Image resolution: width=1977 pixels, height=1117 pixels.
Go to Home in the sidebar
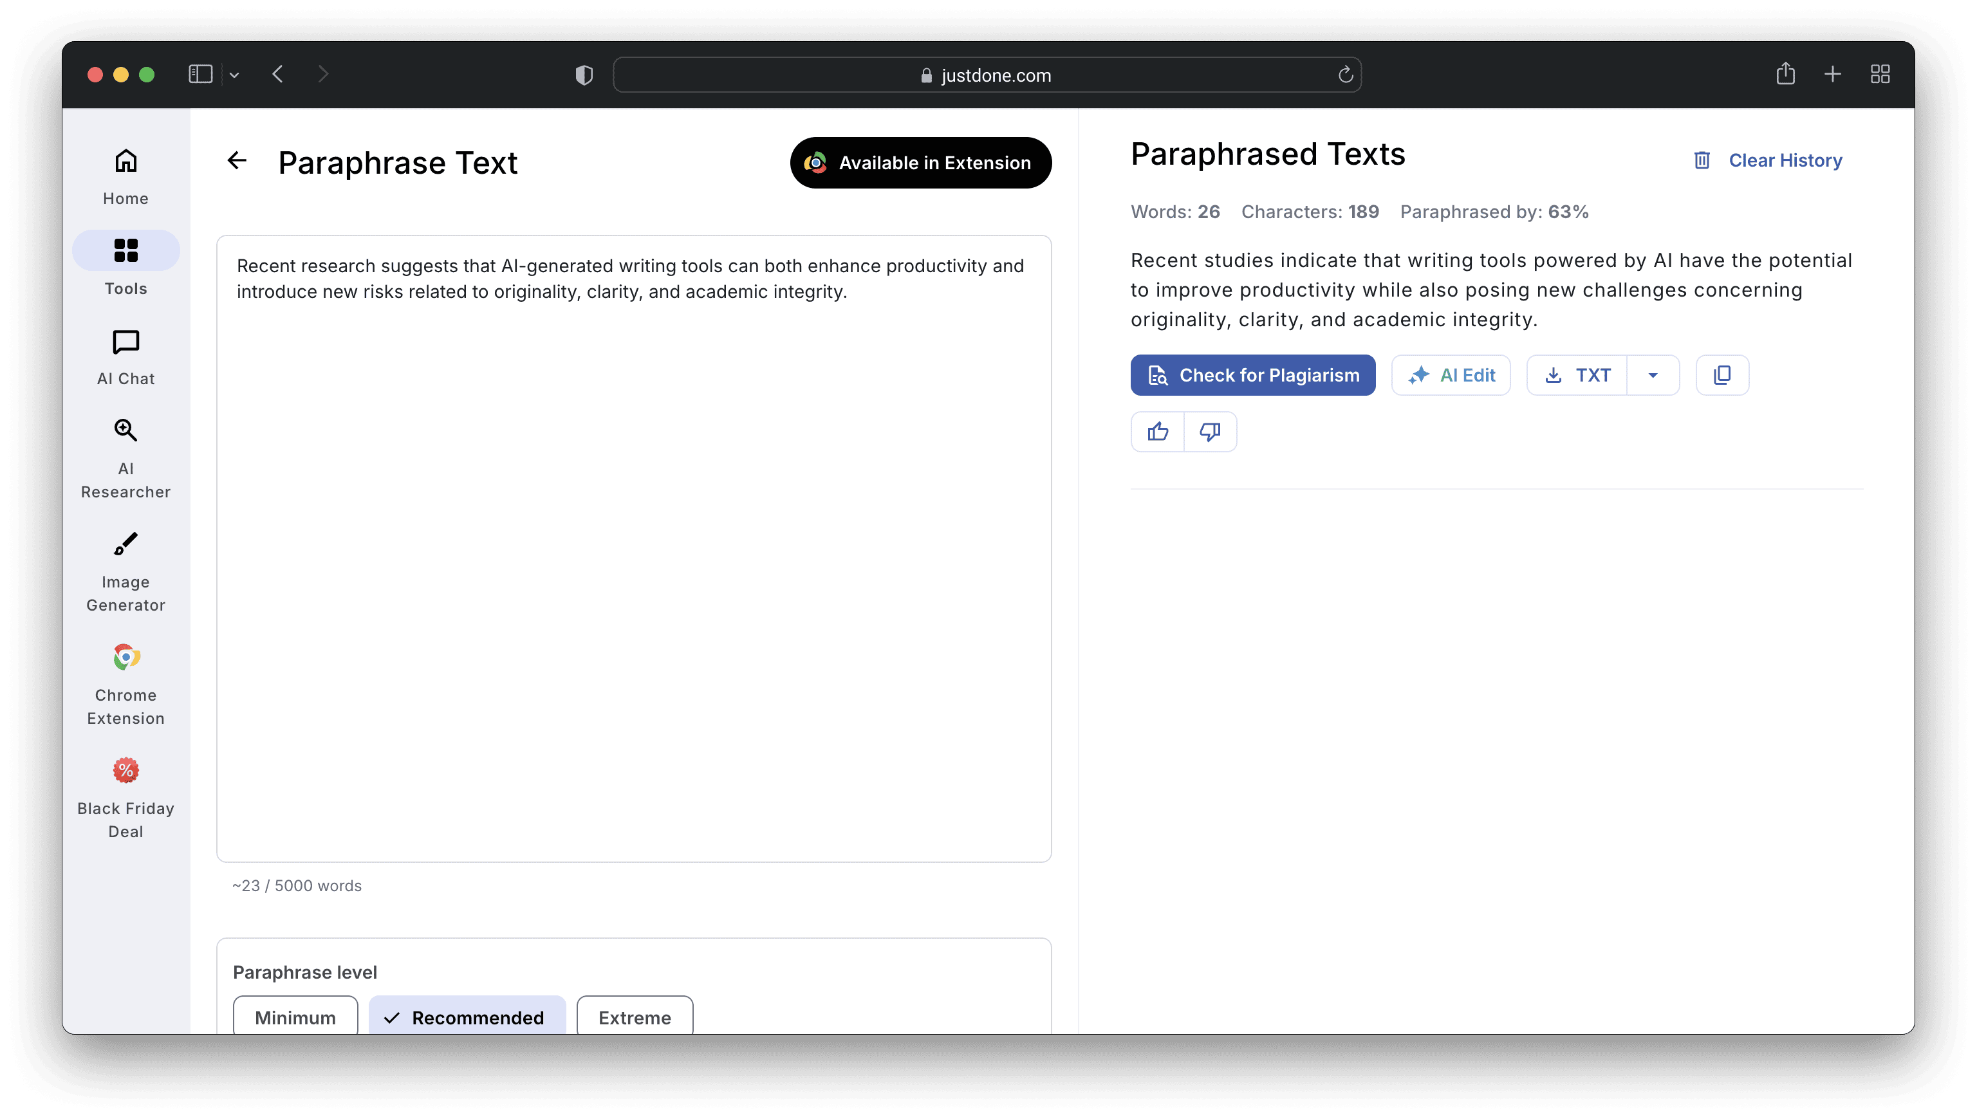[x=126, y=176]
